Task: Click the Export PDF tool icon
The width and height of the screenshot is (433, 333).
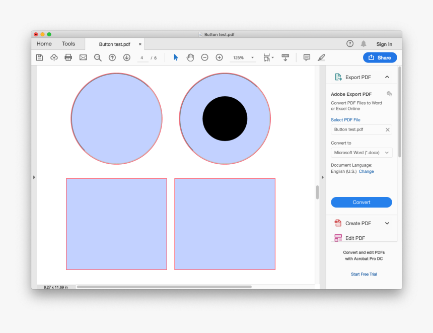Action: tap(338, 77)
